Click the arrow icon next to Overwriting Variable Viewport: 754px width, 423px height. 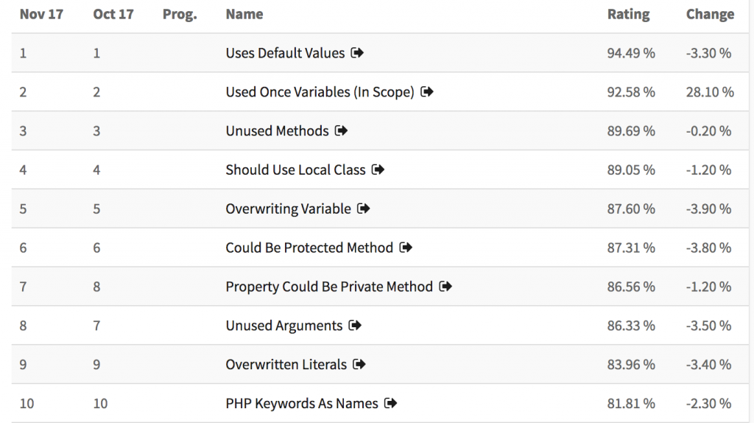364,209
